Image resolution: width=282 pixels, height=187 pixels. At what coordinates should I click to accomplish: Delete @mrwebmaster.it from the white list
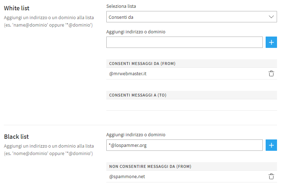click(271, 74)
